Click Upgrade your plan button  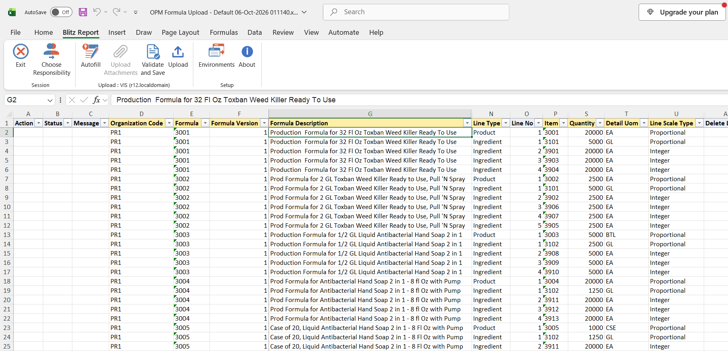tap(682, 12)
